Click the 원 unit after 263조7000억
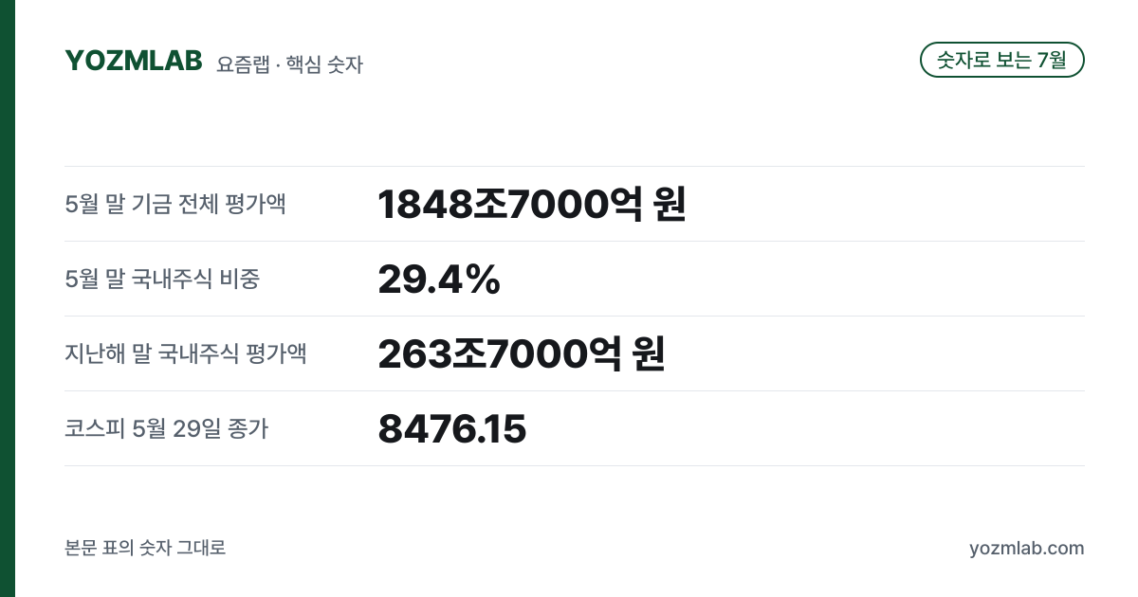 [x=649, y=353]
